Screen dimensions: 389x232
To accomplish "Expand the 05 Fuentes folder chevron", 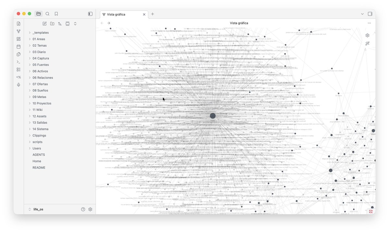I will [30, 65].
